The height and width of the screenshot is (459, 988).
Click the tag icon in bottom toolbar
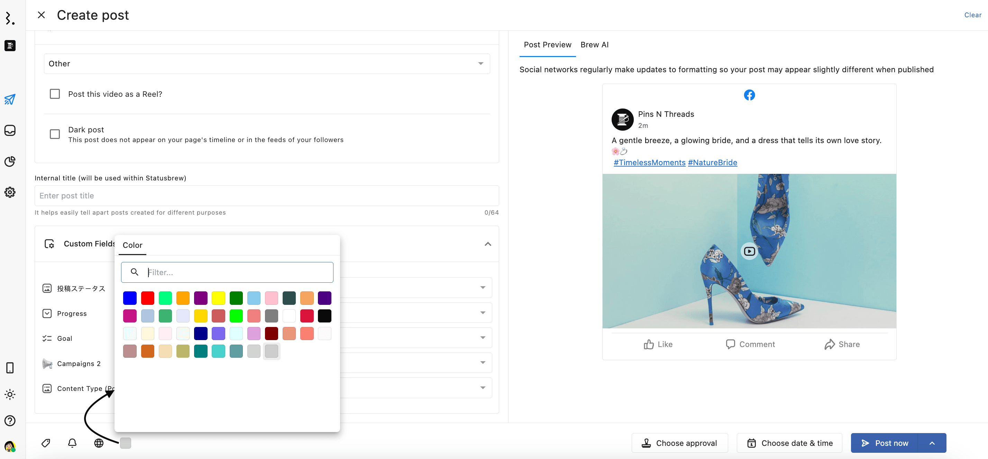click(x=46, y=443)
